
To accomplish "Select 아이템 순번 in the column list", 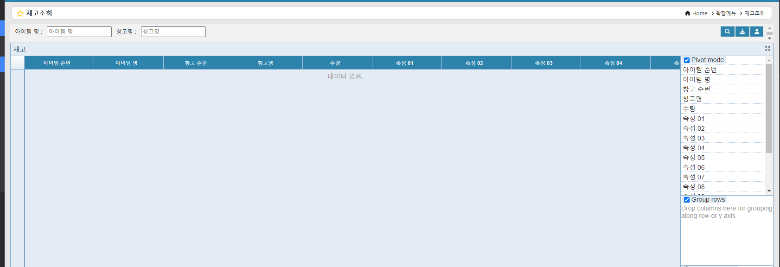I will point(723,70).
